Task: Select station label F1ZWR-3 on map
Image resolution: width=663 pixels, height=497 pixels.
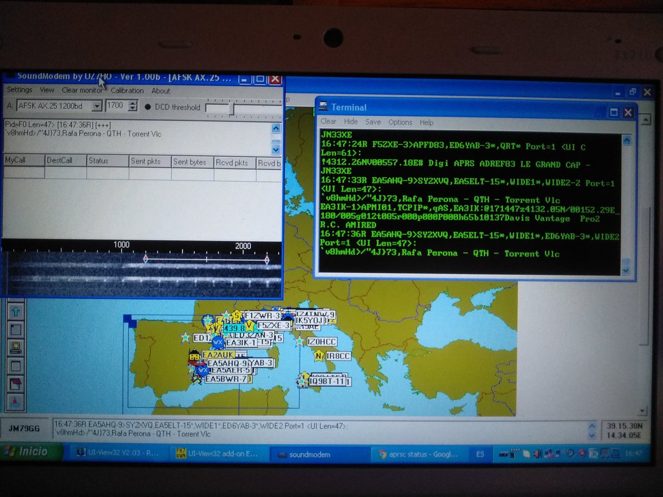Action: pos(262,315)
